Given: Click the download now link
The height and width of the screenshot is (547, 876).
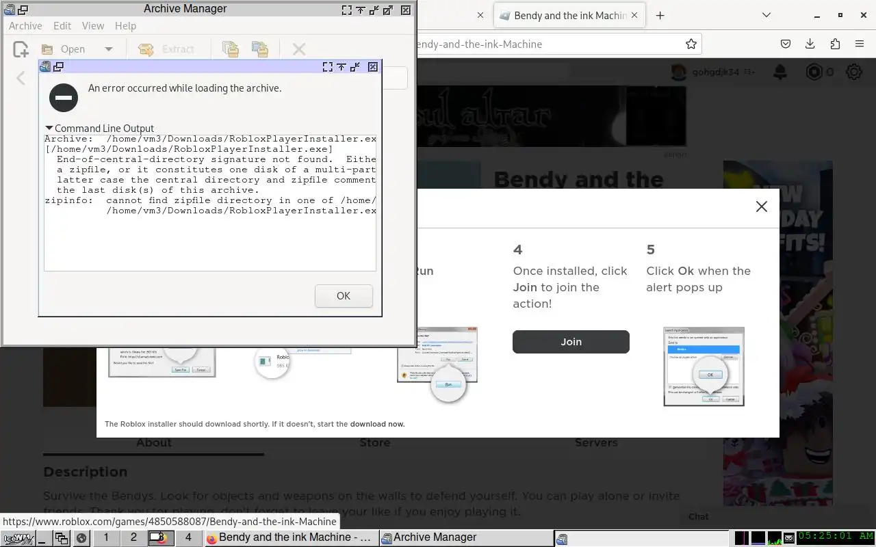Looking at the screenshot, I should pyautogui.click(x=377, y=424).
